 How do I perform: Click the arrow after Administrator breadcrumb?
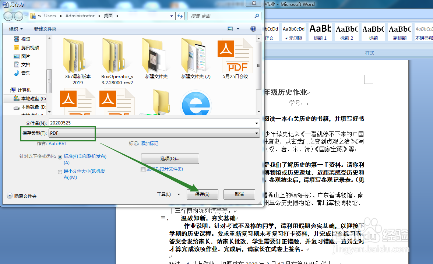pos(99,16)
